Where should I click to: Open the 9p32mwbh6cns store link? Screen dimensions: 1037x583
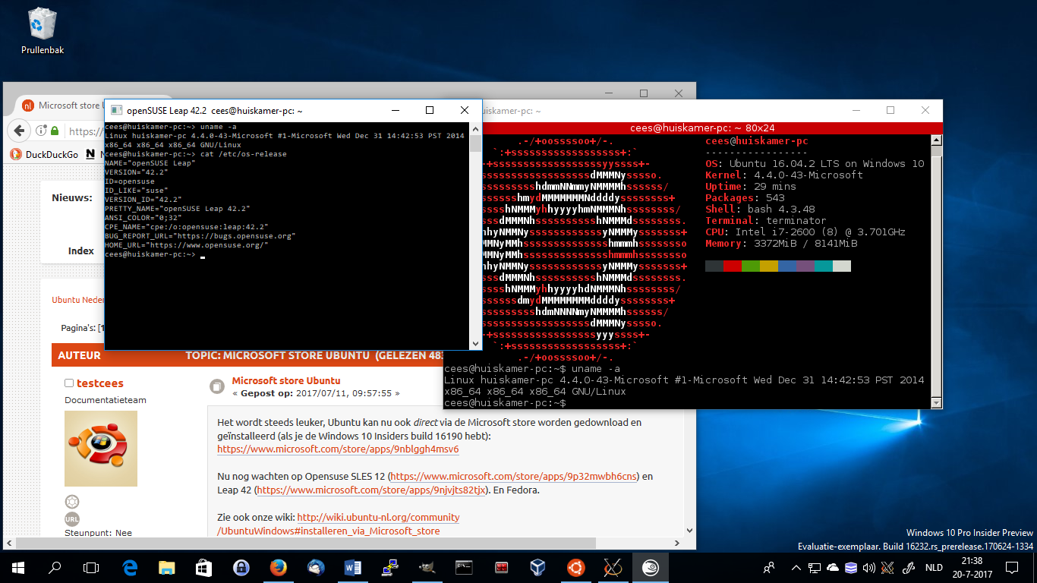[514, 476]
